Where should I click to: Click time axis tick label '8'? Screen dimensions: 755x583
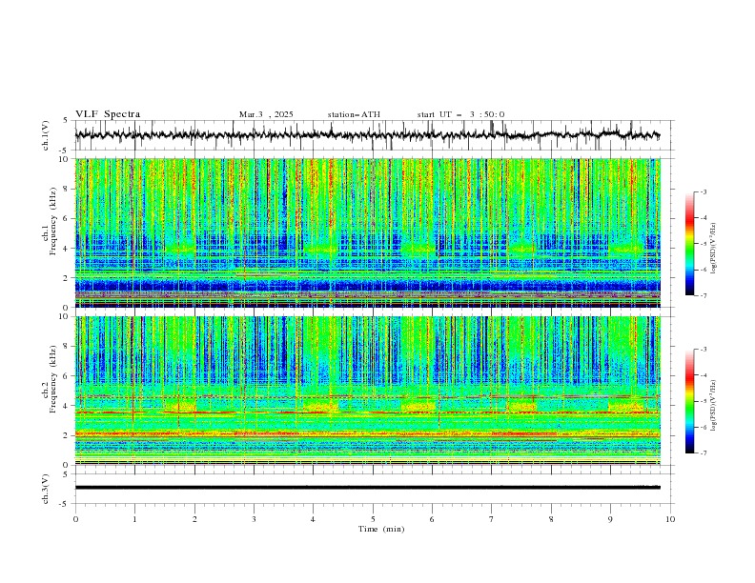[551, 519]
